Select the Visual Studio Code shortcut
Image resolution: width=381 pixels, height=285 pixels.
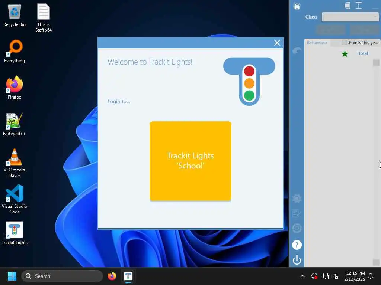coord(15,199)
